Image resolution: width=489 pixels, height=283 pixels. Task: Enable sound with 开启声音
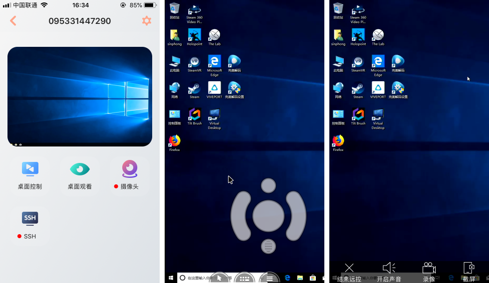[389, 273]
